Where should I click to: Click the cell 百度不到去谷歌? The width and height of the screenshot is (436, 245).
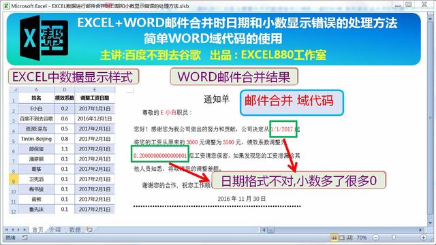(36, 118)
